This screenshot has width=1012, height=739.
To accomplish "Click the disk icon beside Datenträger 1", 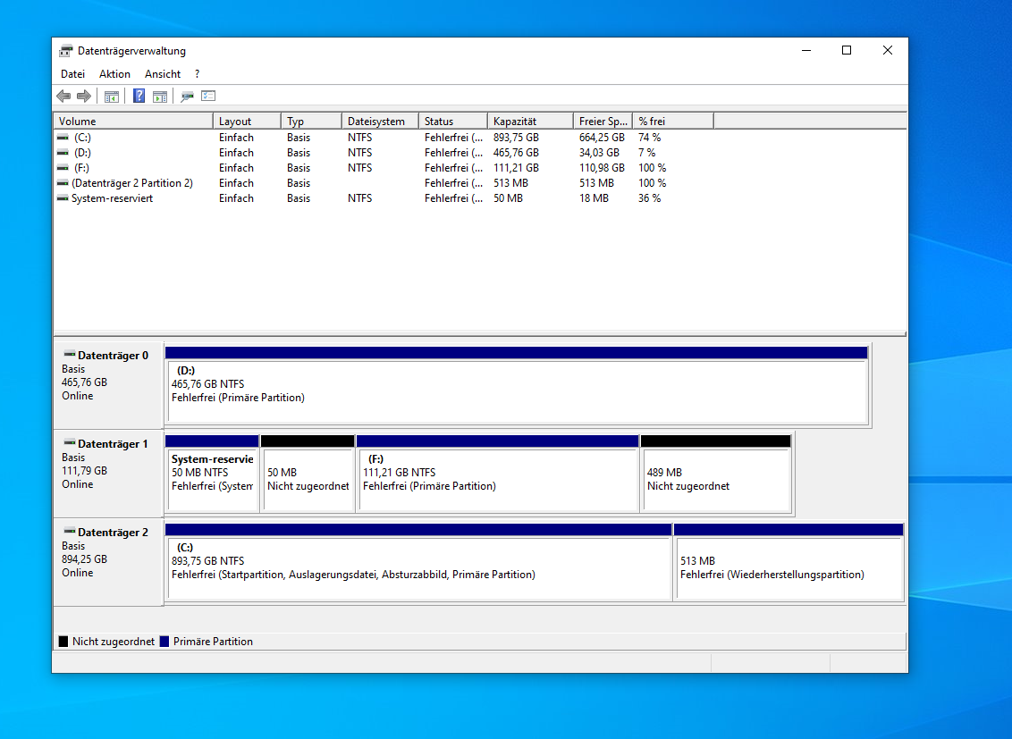I will (x=69, y=442).
